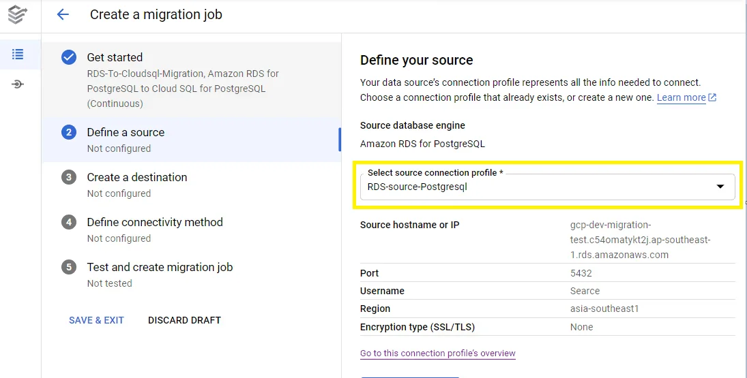
Task: Select the Define a source step
Action: click(x=126, y=133)
